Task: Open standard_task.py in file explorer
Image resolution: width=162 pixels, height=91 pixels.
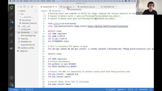Action: [x=29, y=23]
